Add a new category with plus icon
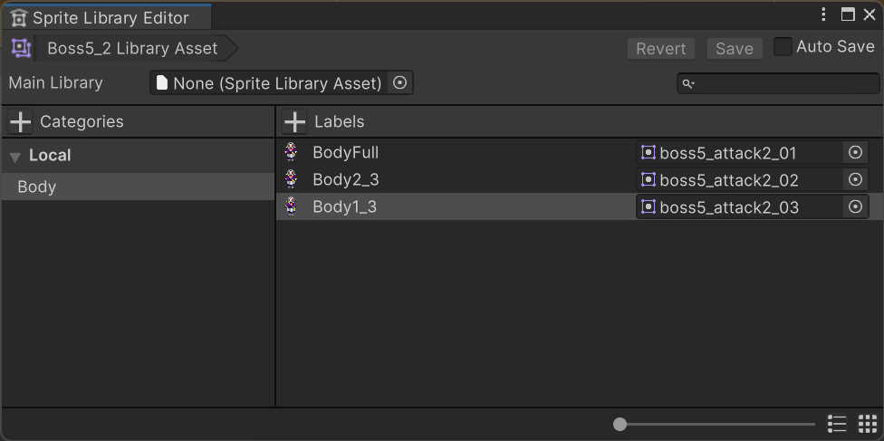 [21, 122]
